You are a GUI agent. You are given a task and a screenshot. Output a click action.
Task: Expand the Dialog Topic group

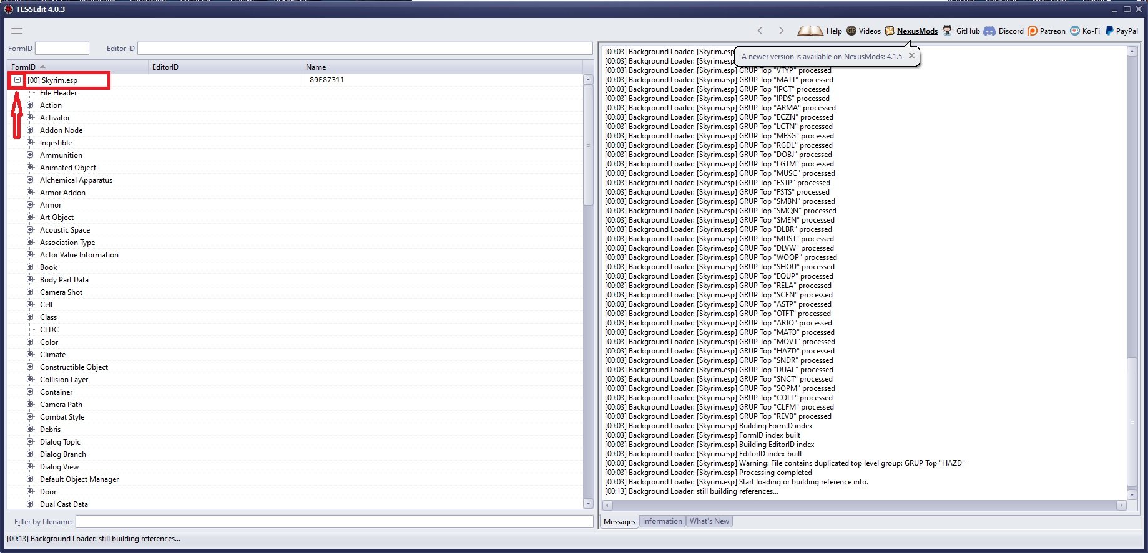[30, 441]
